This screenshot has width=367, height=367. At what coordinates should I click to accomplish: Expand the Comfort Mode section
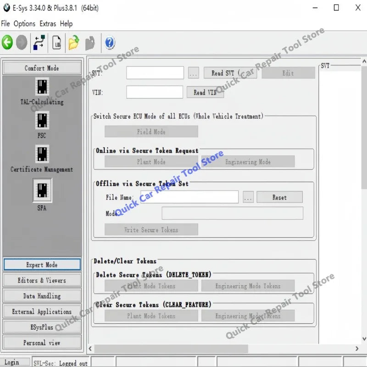[42, 68]
